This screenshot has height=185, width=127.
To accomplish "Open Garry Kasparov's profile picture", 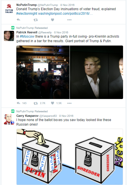I will tap(9, 119).
